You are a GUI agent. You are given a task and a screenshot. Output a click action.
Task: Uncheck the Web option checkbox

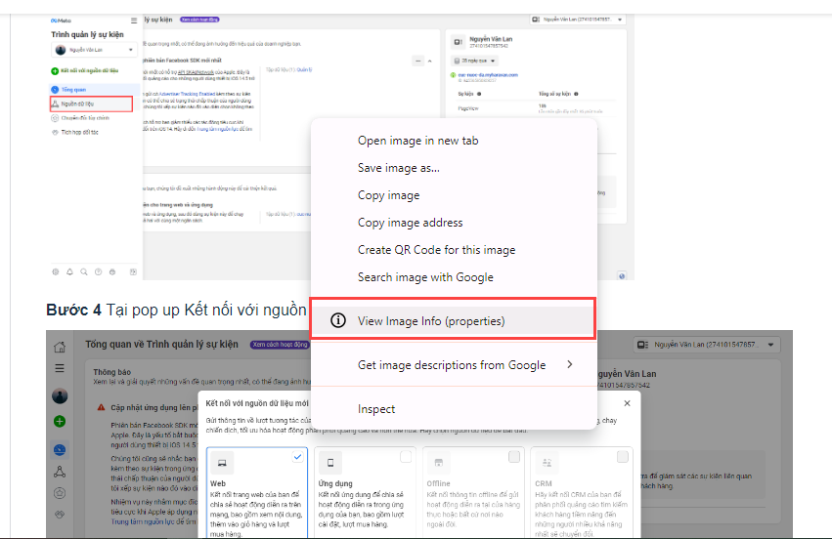pyautogui.click(x=297, y=457)
